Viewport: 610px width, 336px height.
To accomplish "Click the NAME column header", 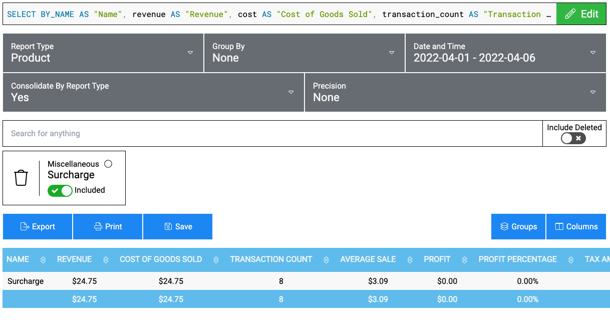I will pyautogui.click(x=18, y=259).
